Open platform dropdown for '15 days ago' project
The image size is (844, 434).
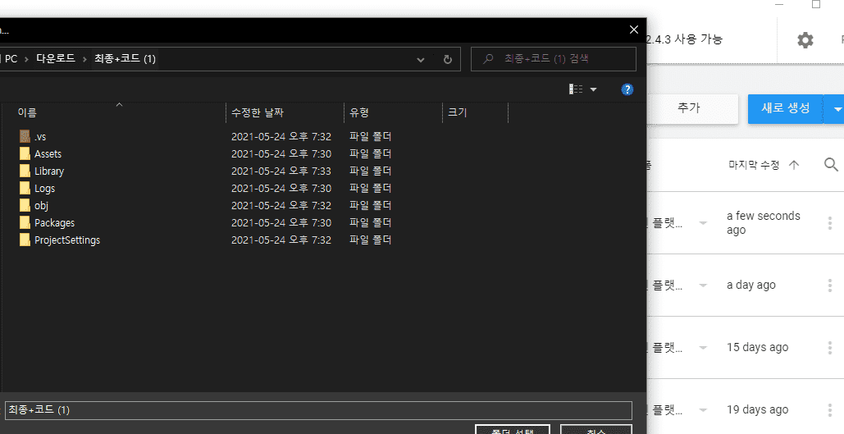pos(703,347)
